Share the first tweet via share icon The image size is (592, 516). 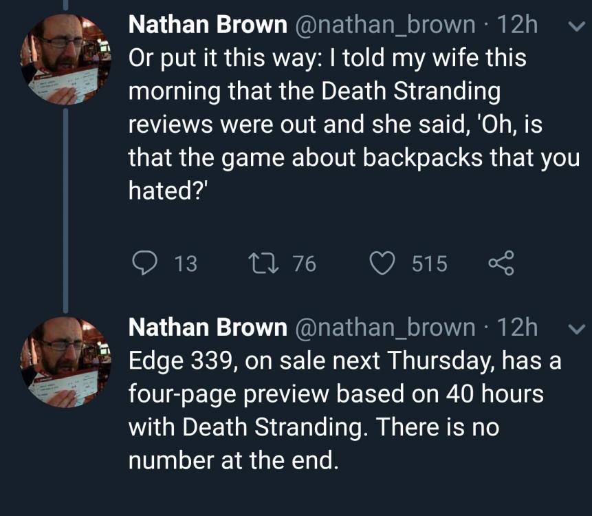[501, 264]
